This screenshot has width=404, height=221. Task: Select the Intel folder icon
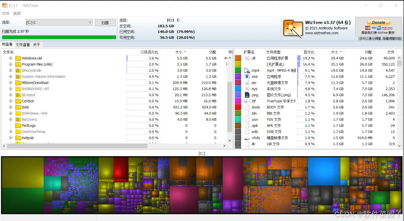18,107
